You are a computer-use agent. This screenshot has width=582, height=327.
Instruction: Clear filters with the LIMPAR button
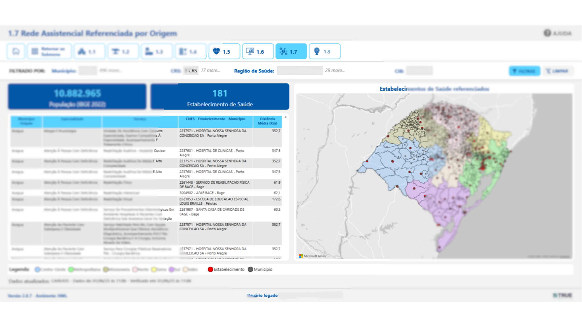click(x=558, y=71)
